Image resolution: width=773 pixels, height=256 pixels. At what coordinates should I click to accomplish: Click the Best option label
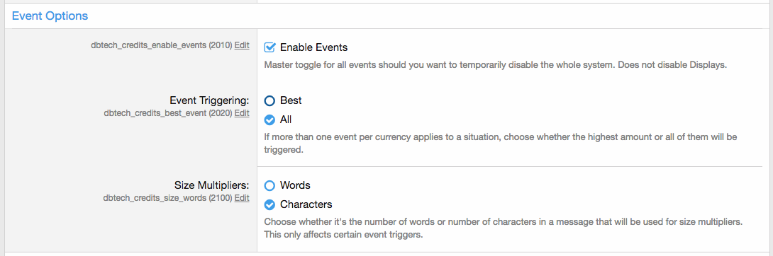pyautogui.click(x=291, y=100)
